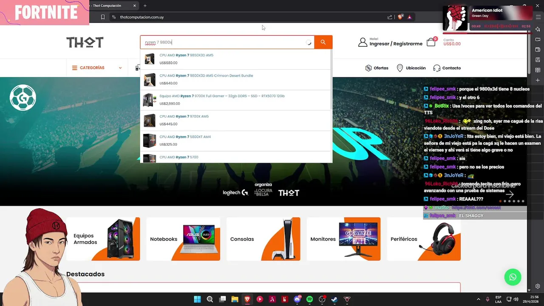
Task: Open the volume control in system tray
Action: 516,299
